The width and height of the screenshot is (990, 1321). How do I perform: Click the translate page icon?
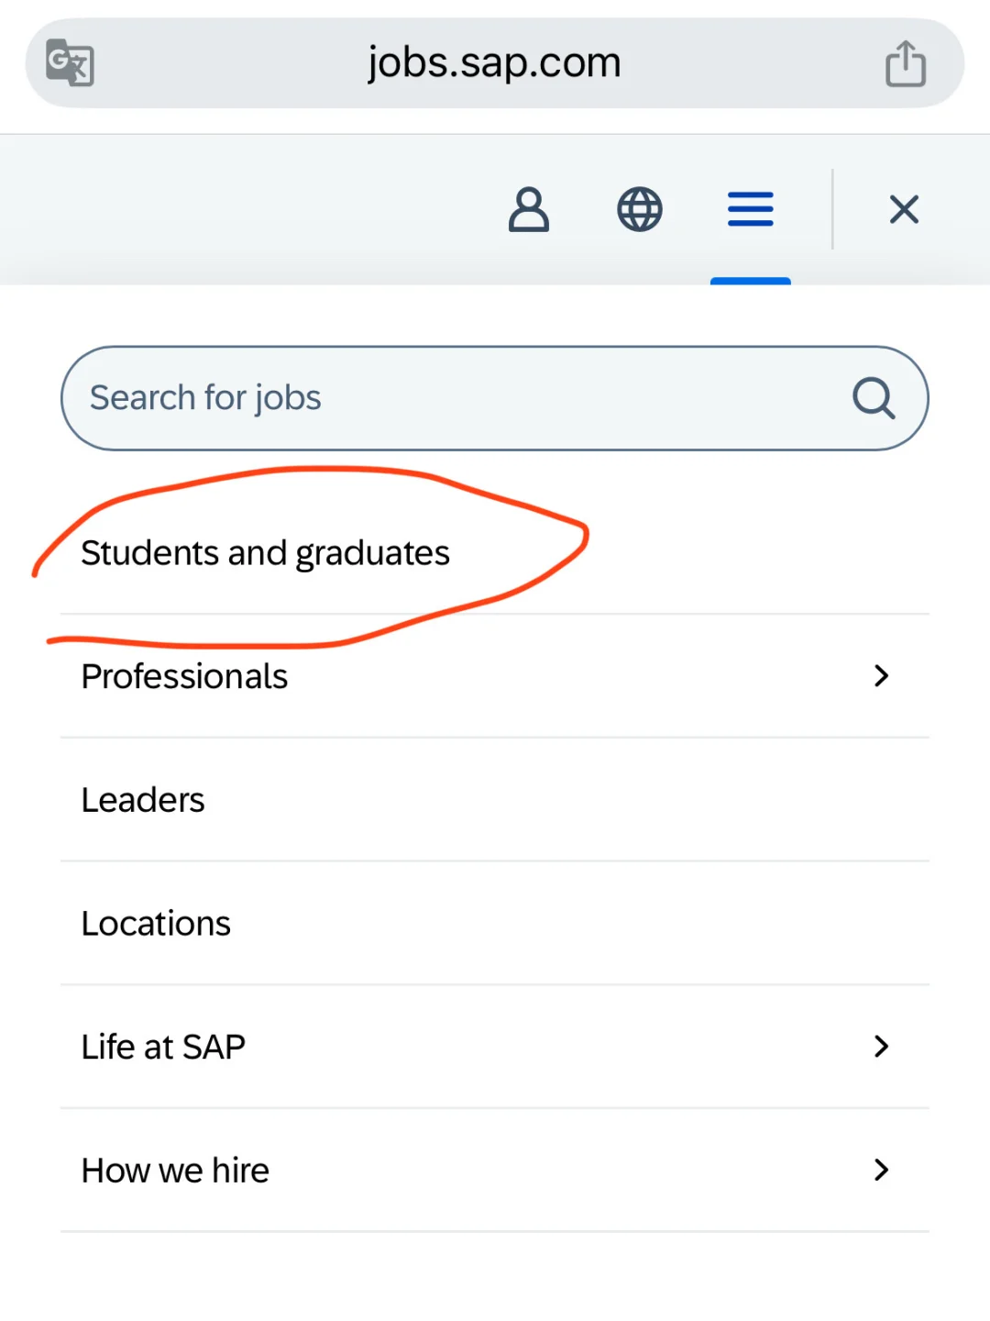point(71,63)
